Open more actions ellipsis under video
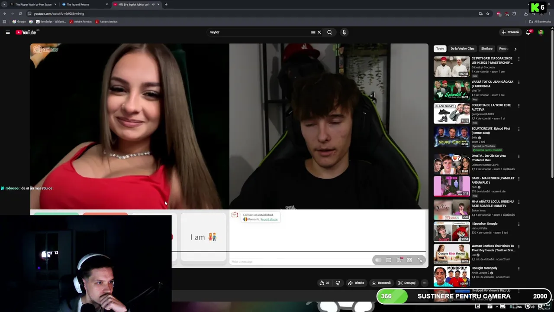 tap(424, 283)
